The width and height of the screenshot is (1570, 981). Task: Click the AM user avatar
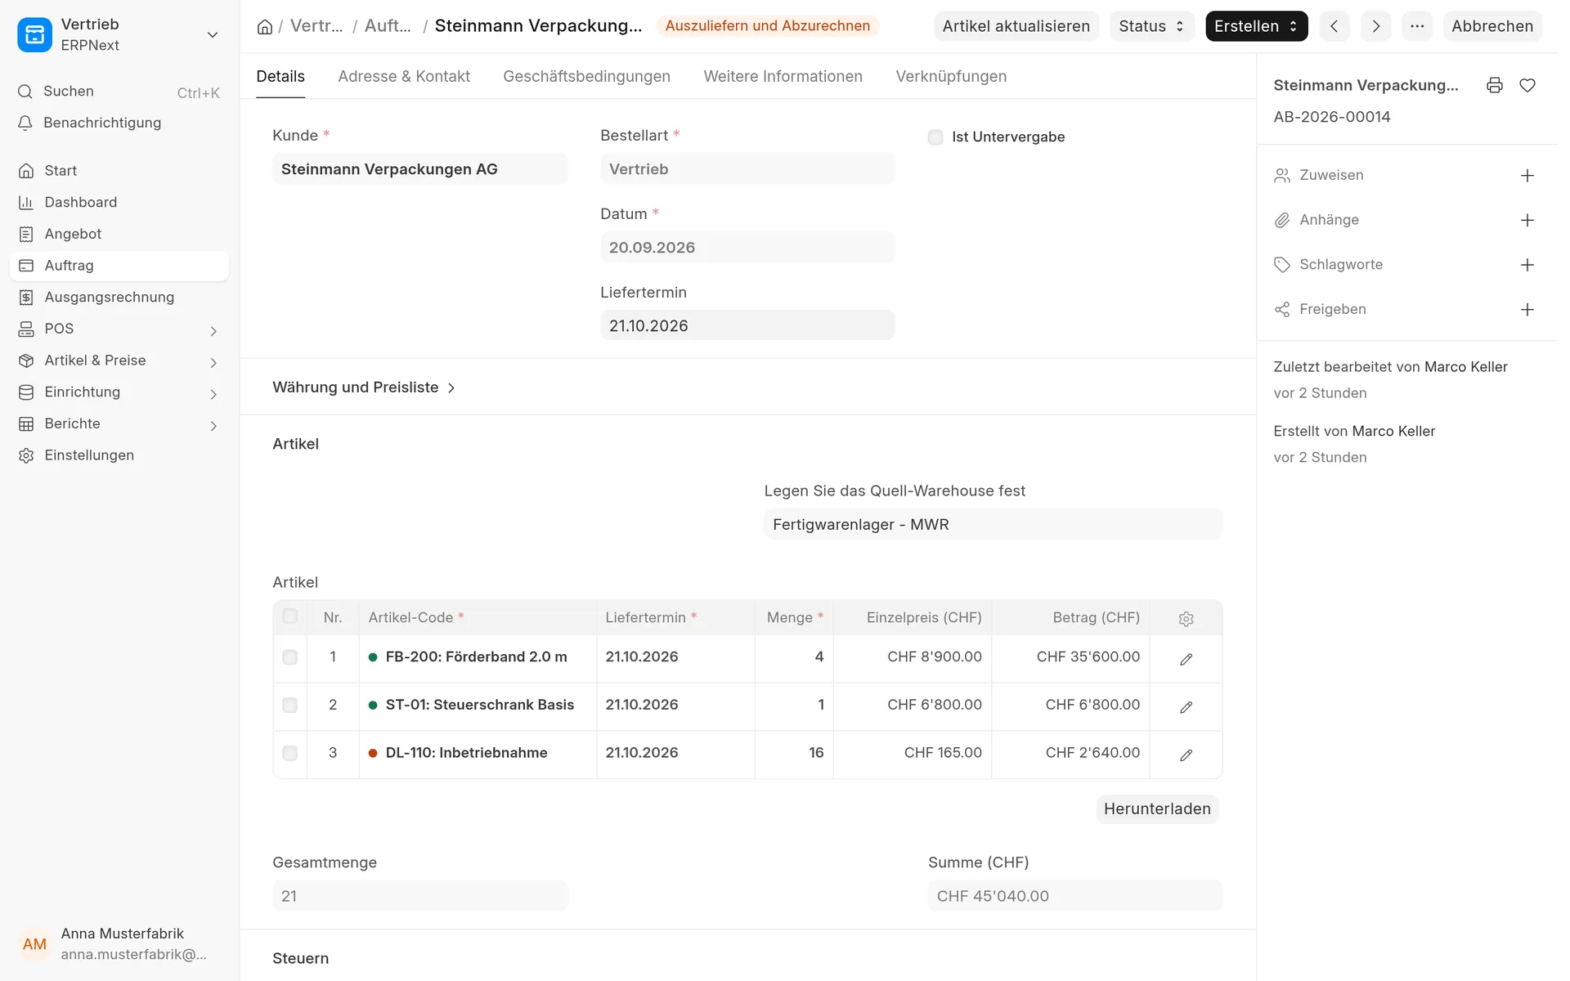[34, 944]
